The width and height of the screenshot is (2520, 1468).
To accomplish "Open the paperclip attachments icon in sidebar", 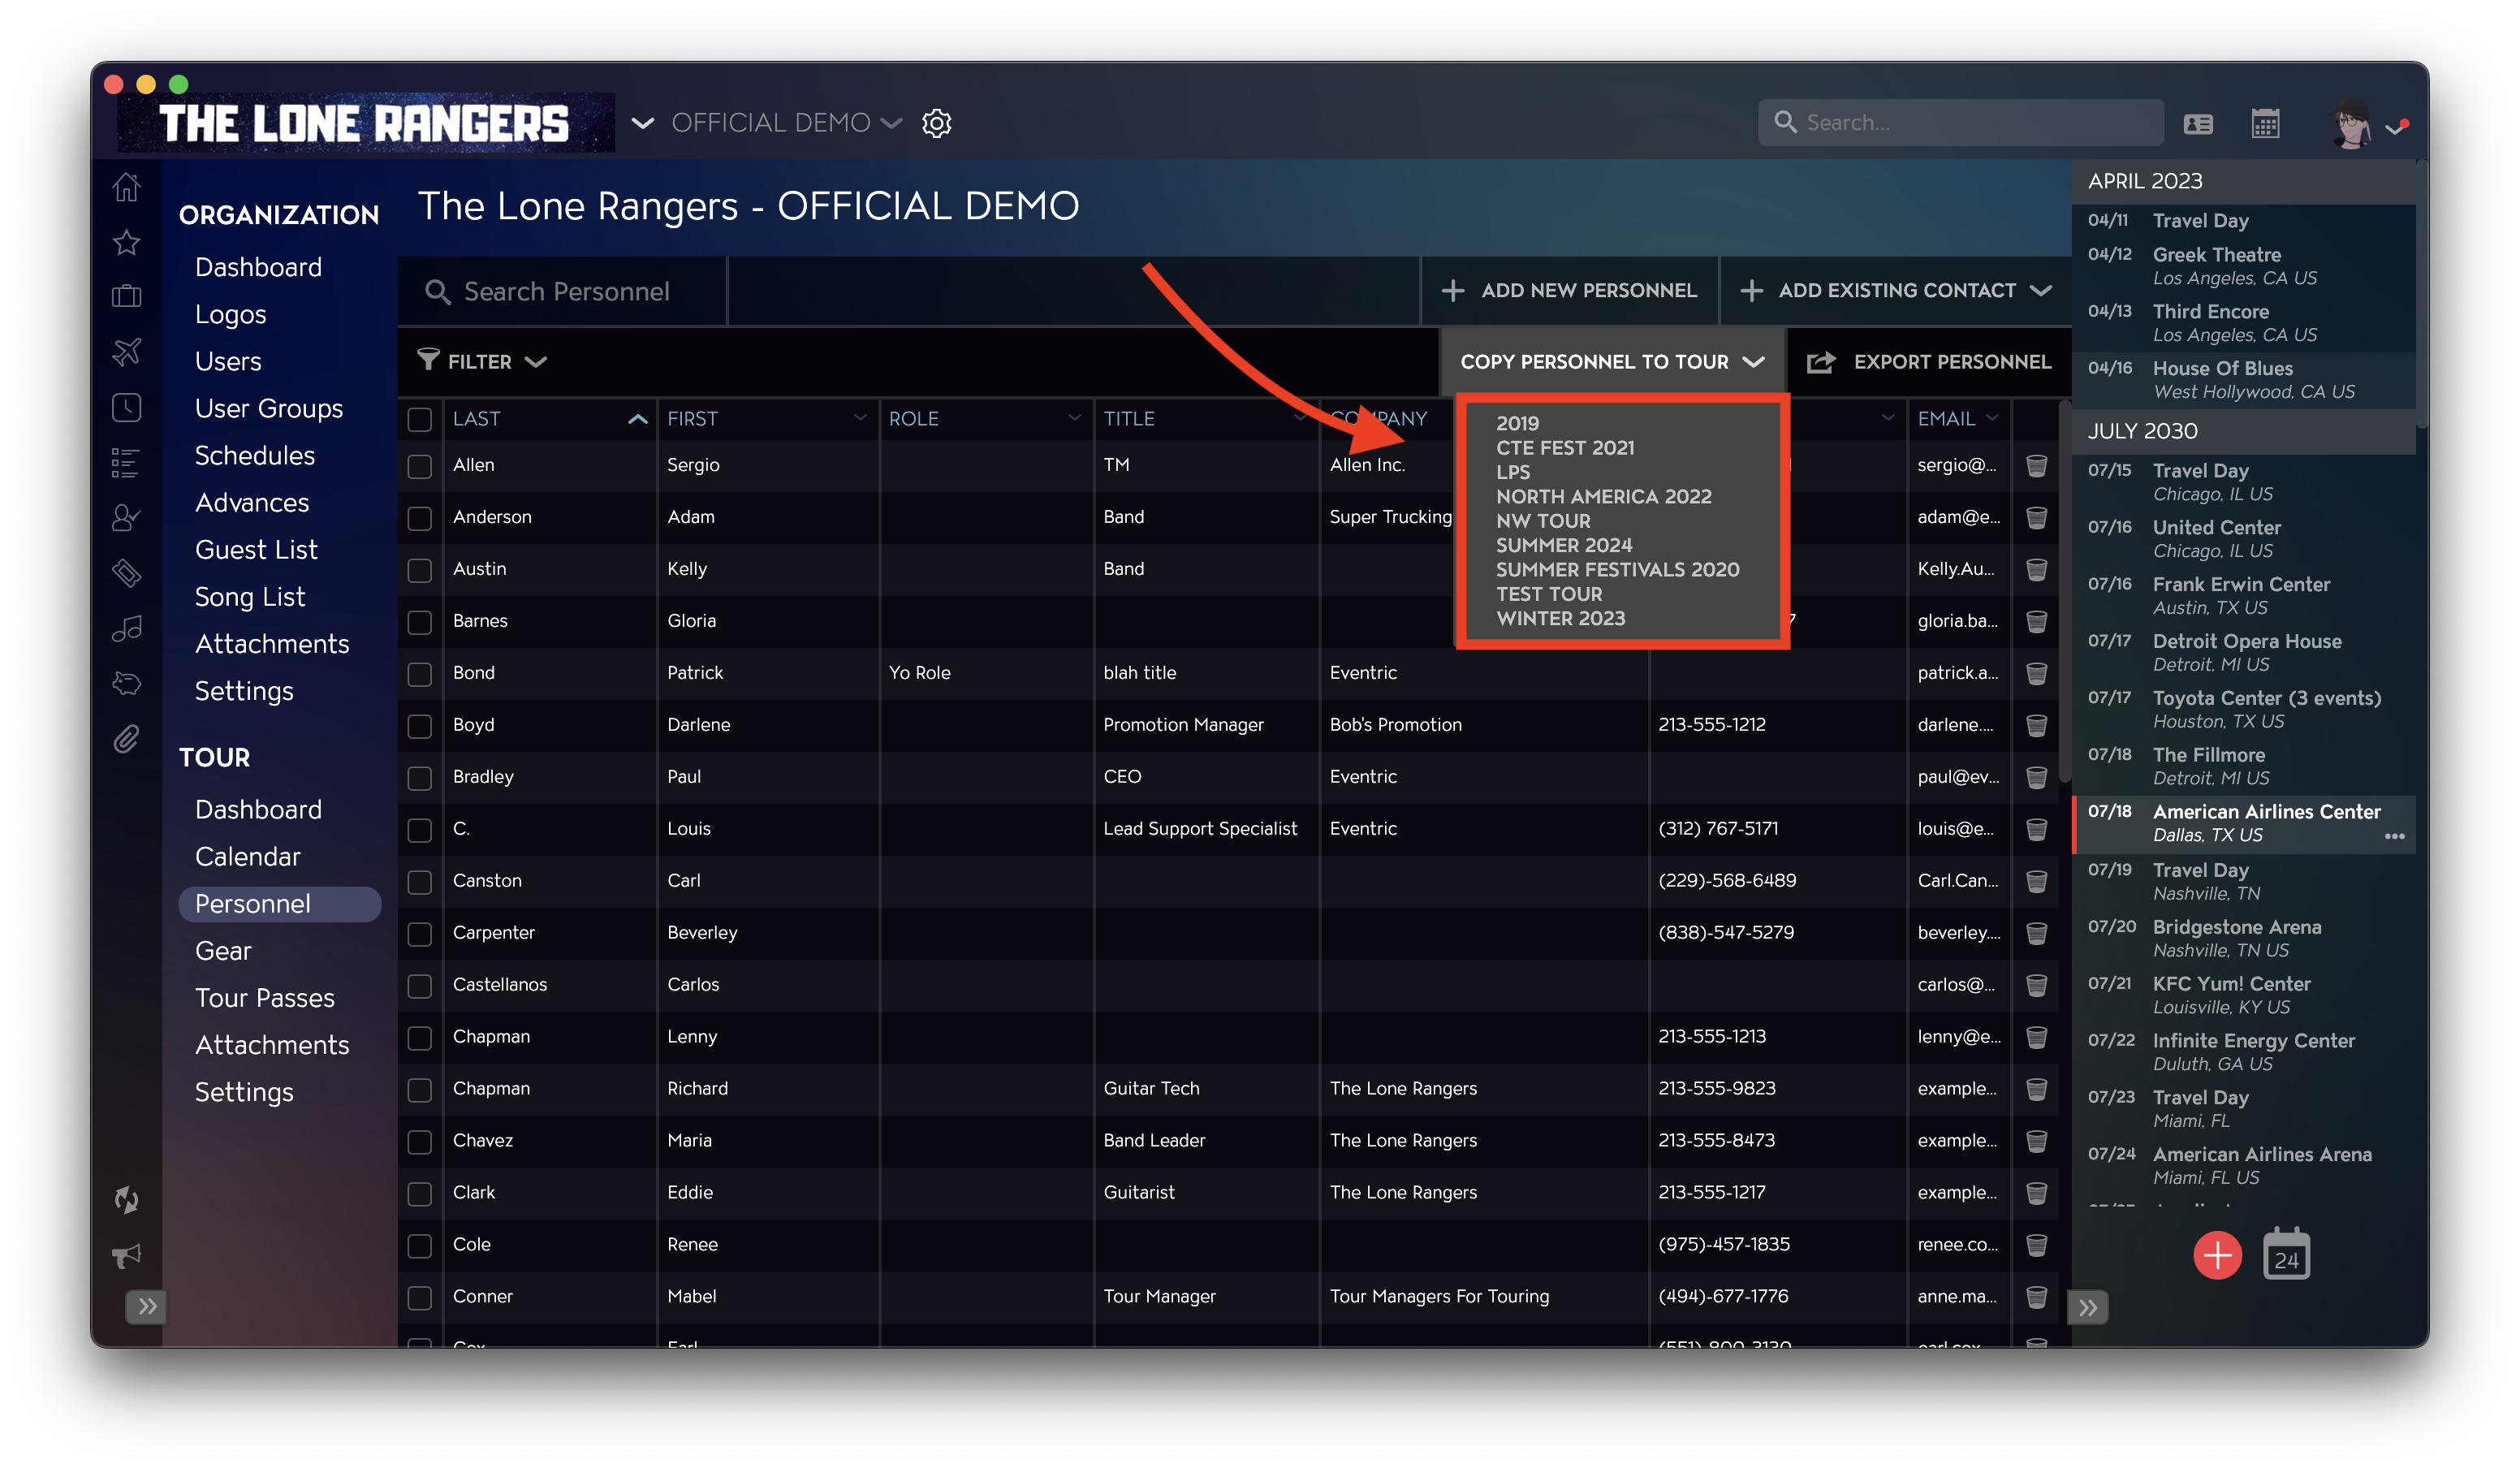I will (126, 738).
